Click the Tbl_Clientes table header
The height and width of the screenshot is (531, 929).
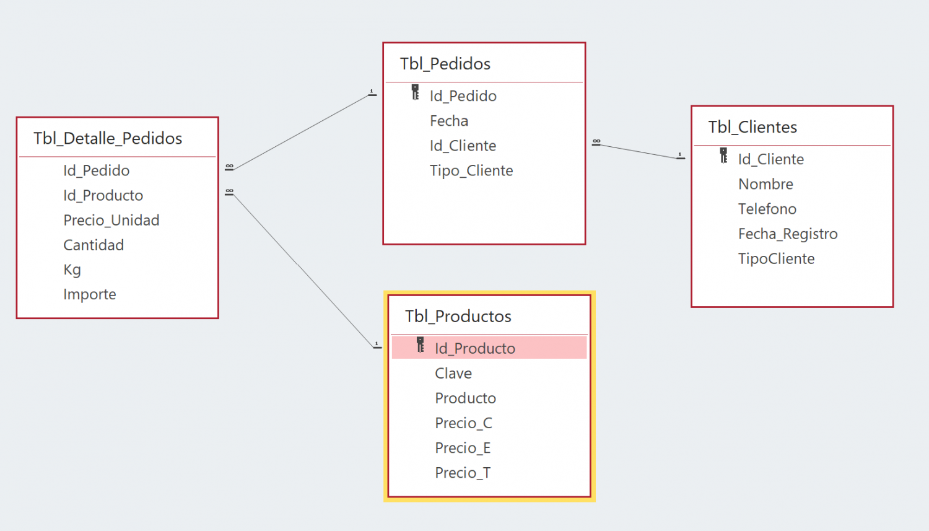(753, 127)
